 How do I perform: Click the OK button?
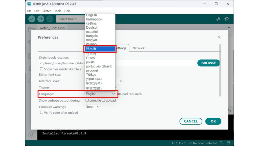[213, 121]
